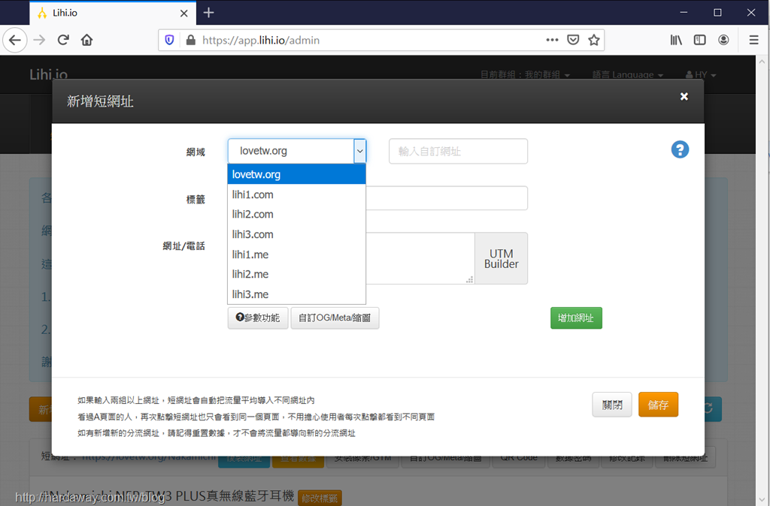Open the Firefox account avatar icon
The width and height of the screenshot is (770, 506).
[723, 41]
